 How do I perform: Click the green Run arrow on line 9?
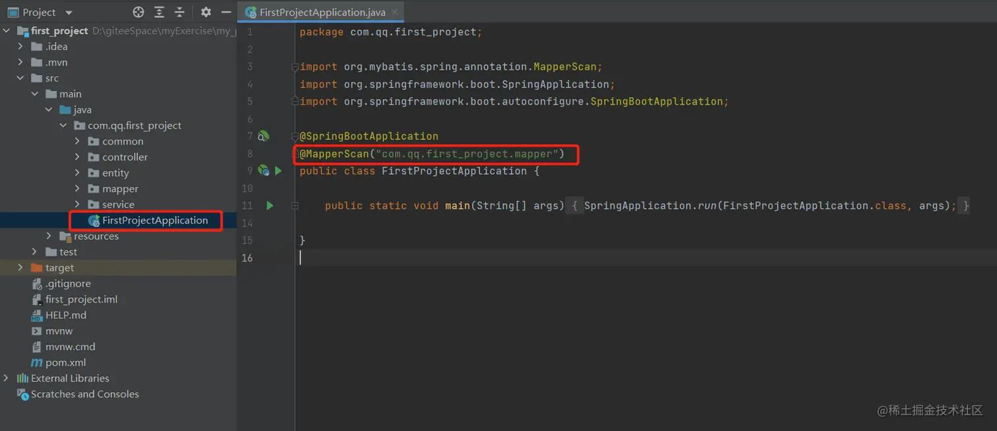click(x=278, y=171)
